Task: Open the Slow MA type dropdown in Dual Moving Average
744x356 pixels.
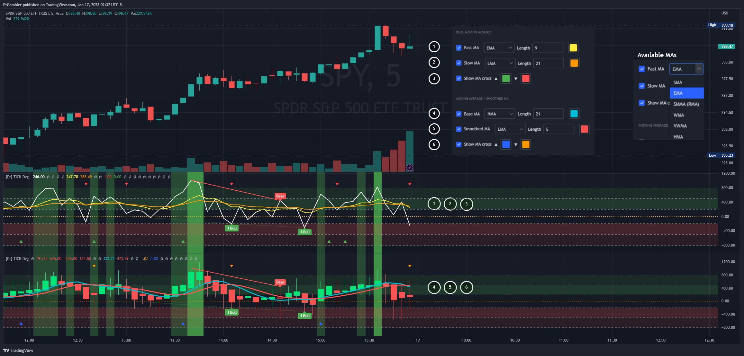Action: [500, 63]
